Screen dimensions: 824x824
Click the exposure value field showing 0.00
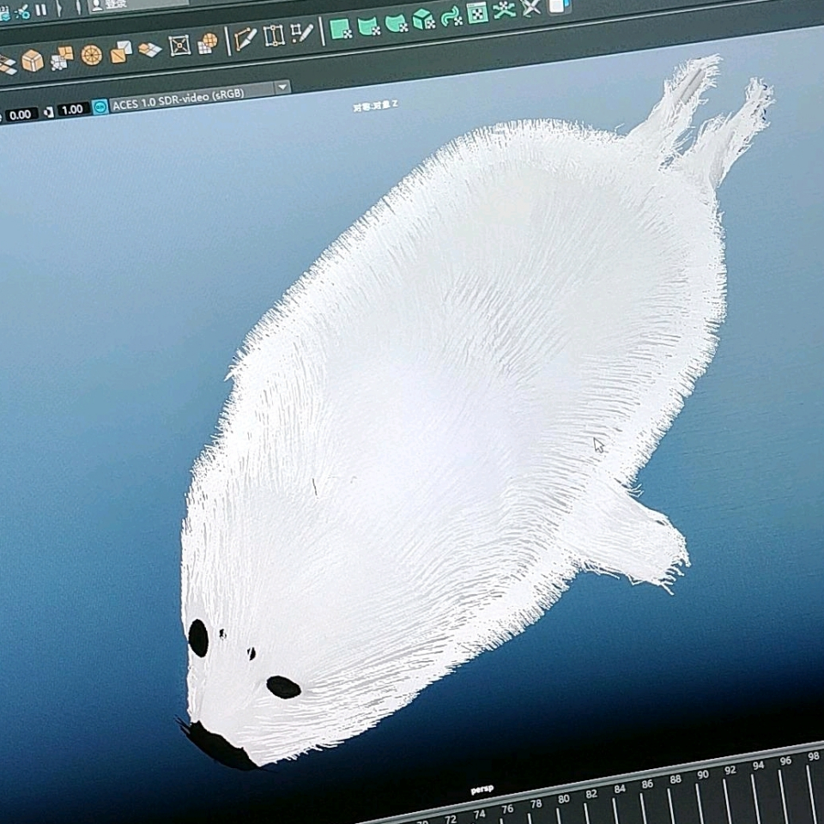20,114
